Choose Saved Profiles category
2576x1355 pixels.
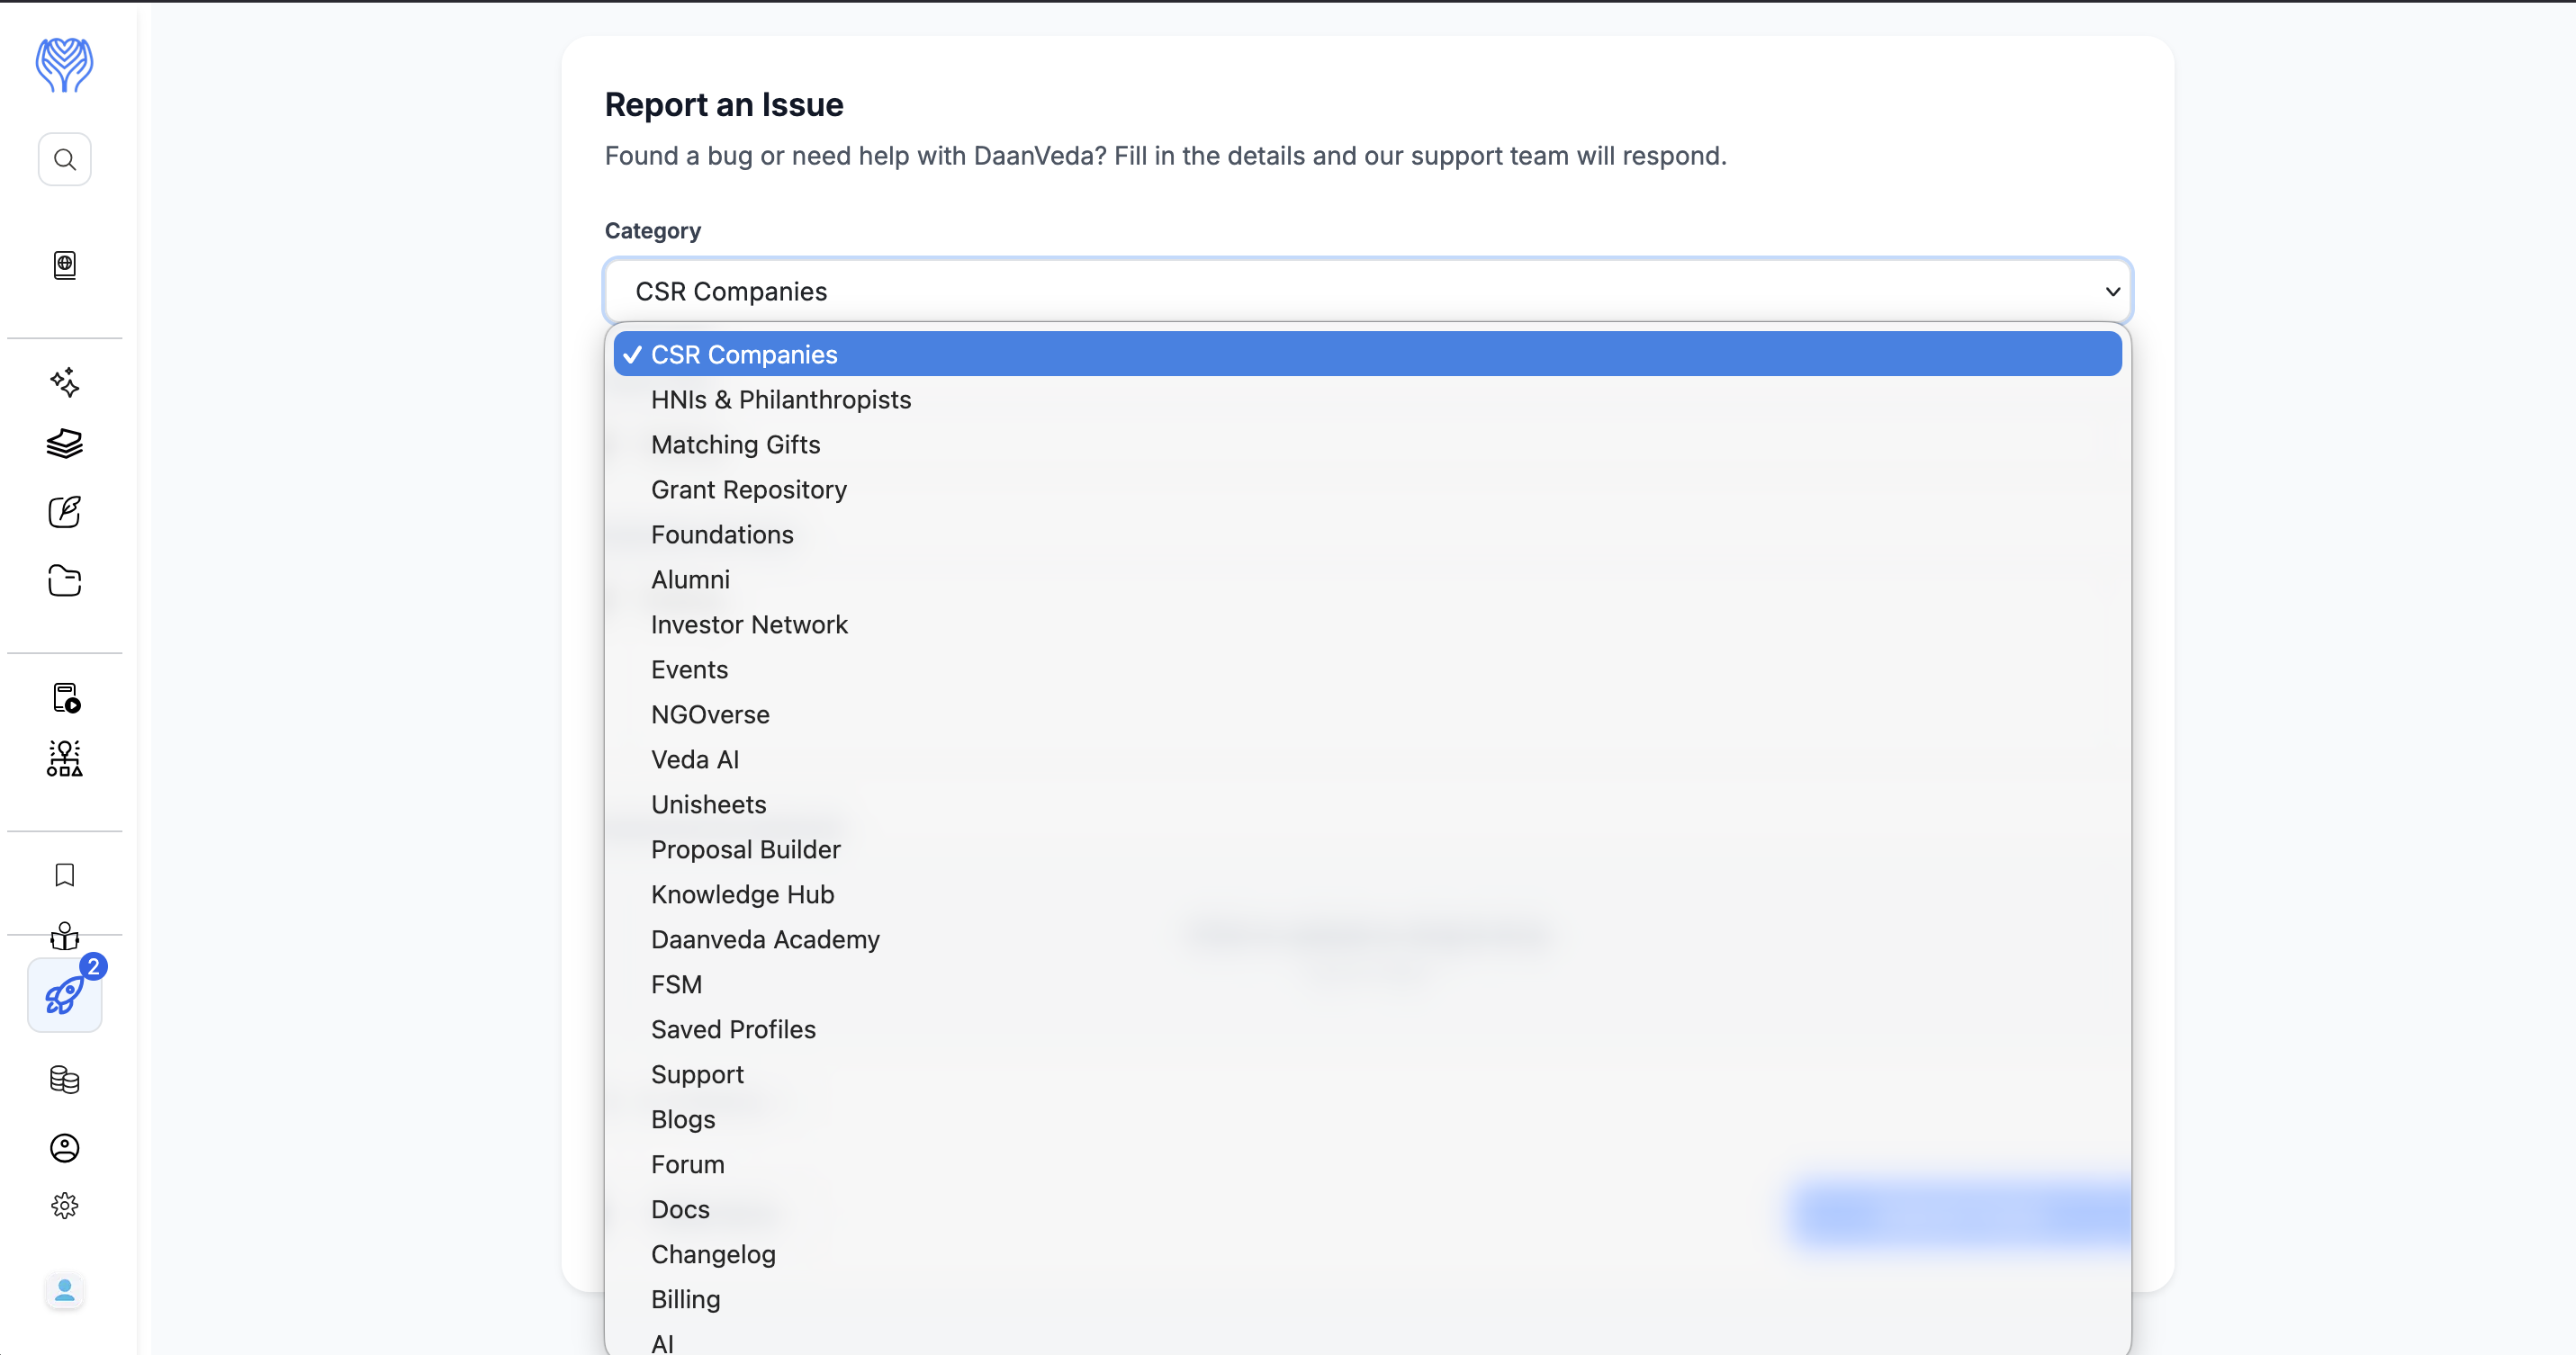[x=1367, y=1029]
